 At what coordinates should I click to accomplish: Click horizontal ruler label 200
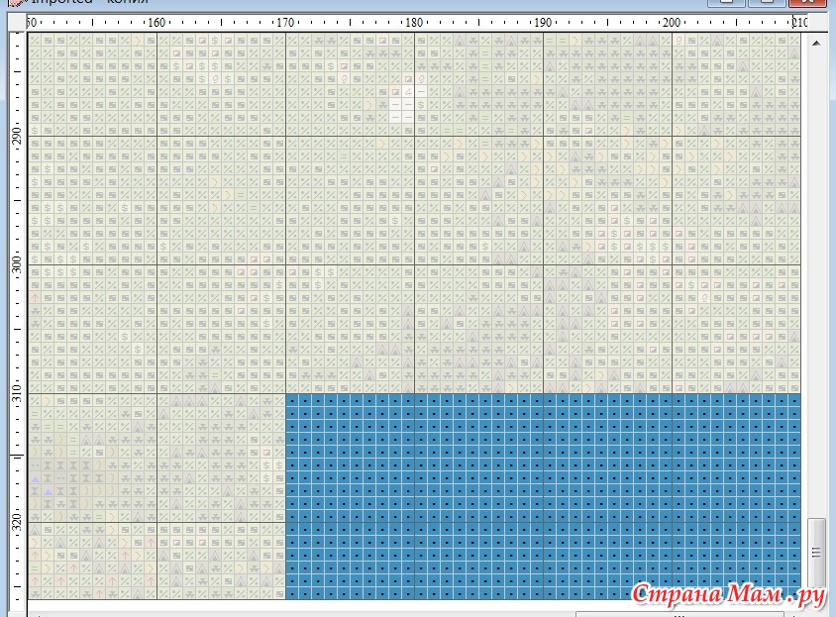[x=672, y=23]
